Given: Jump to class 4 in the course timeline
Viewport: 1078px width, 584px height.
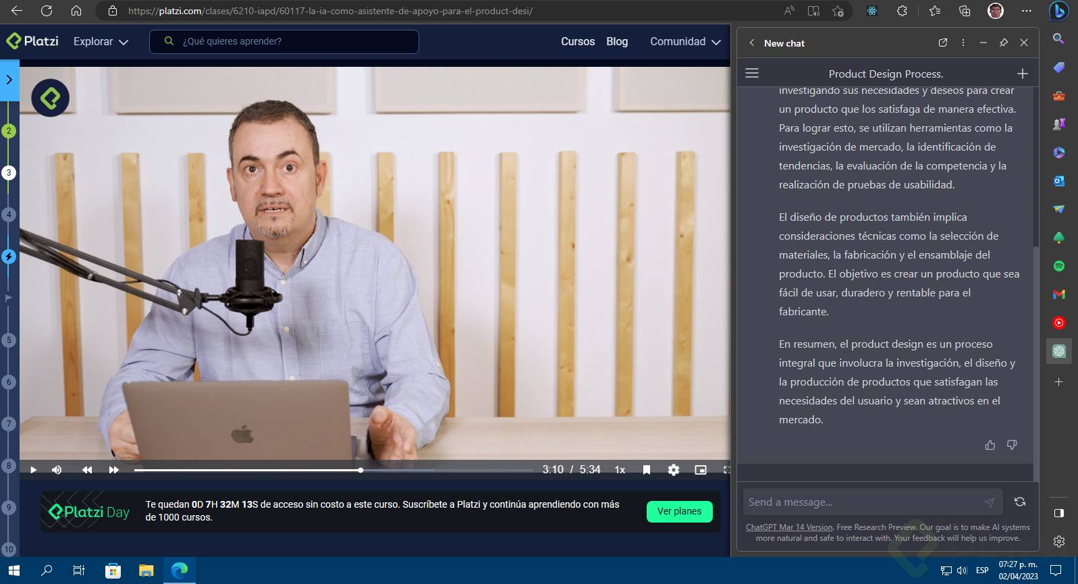Looking at the screenshot, I should (x=9, y=215).
